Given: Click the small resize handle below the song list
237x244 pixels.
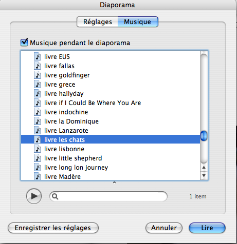Looking at the screenshot, I should [x=114, y=182].
